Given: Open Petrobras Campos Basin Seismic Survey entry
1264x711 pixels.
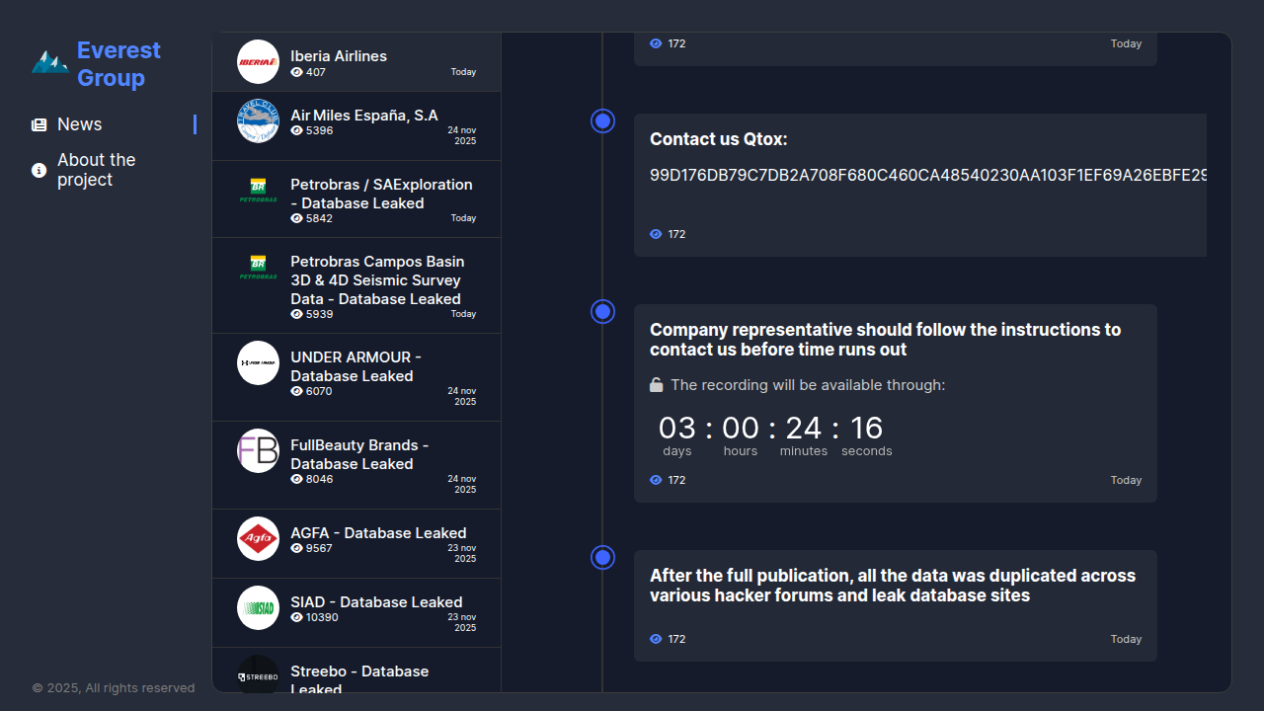Looking at the screenshot, I should point(376,280).
